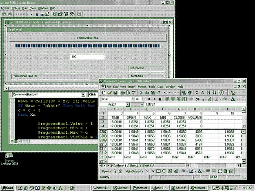
Task: Open the Debug menu in VBA editor
Action: 16,8
